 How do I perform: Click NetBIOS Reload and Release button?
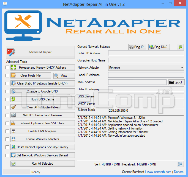click(x=42, y=115)
